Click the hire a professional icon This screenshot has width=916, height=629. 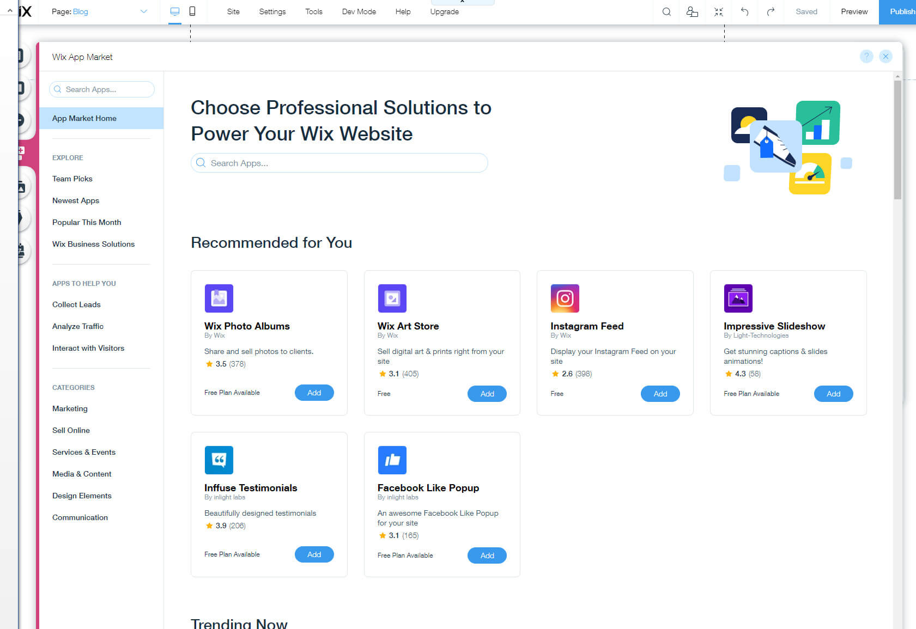pyautogui.click(x=692, y=11)
